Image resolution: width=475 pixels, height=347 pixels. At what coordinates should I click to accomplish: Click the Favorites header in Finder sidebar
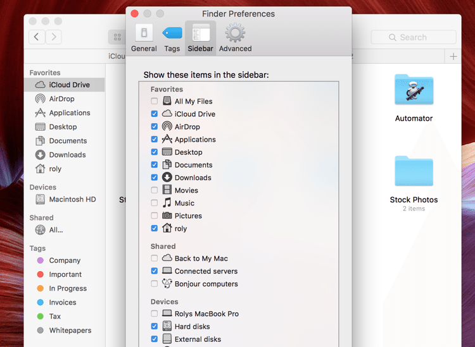45,73
